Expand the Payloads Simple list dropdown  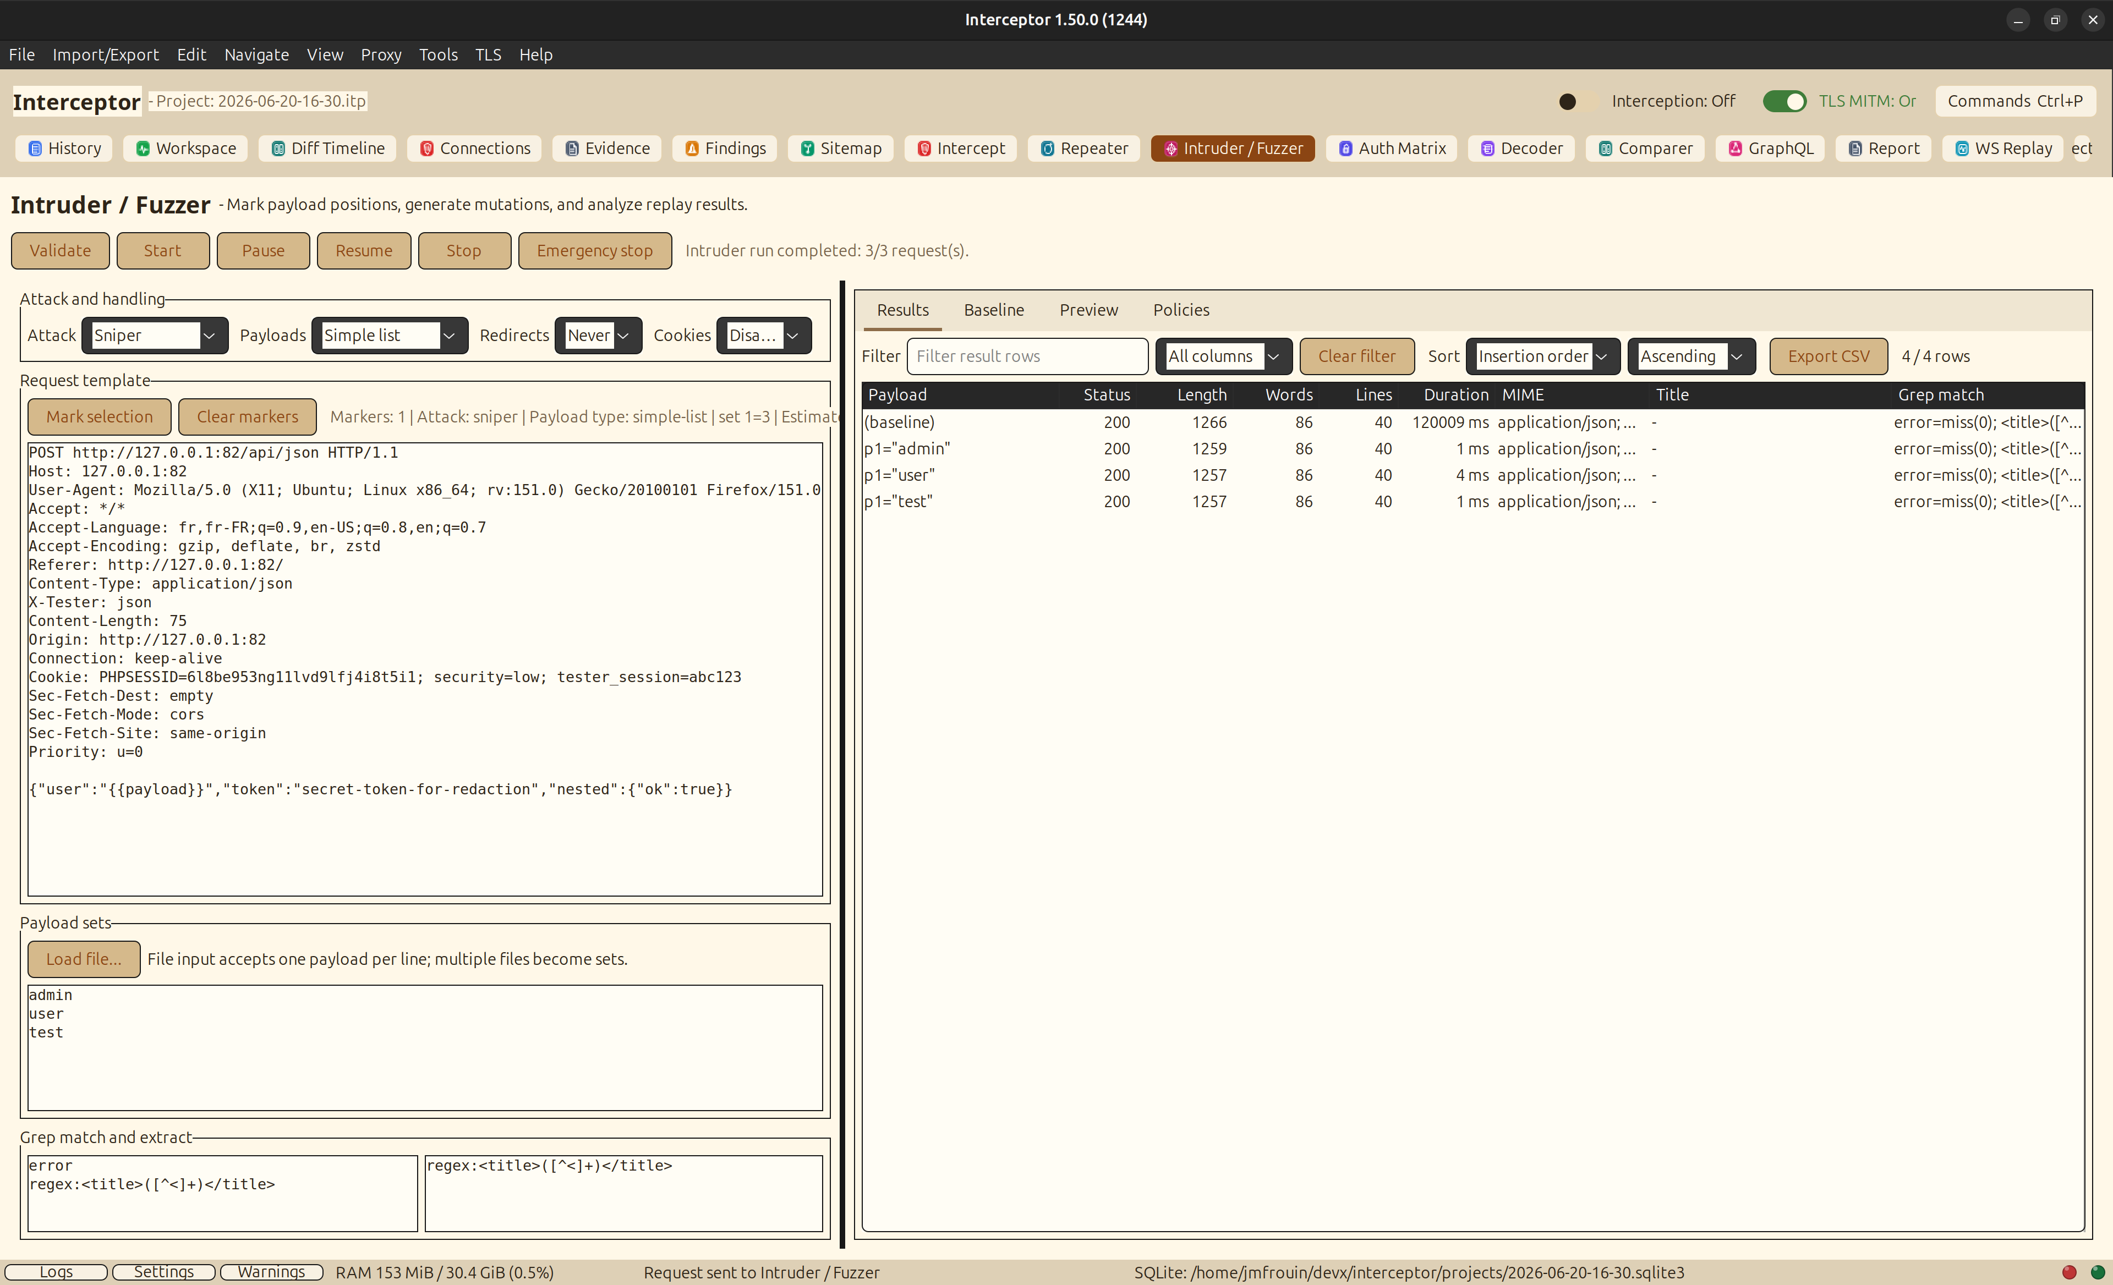tap(390, 335)
